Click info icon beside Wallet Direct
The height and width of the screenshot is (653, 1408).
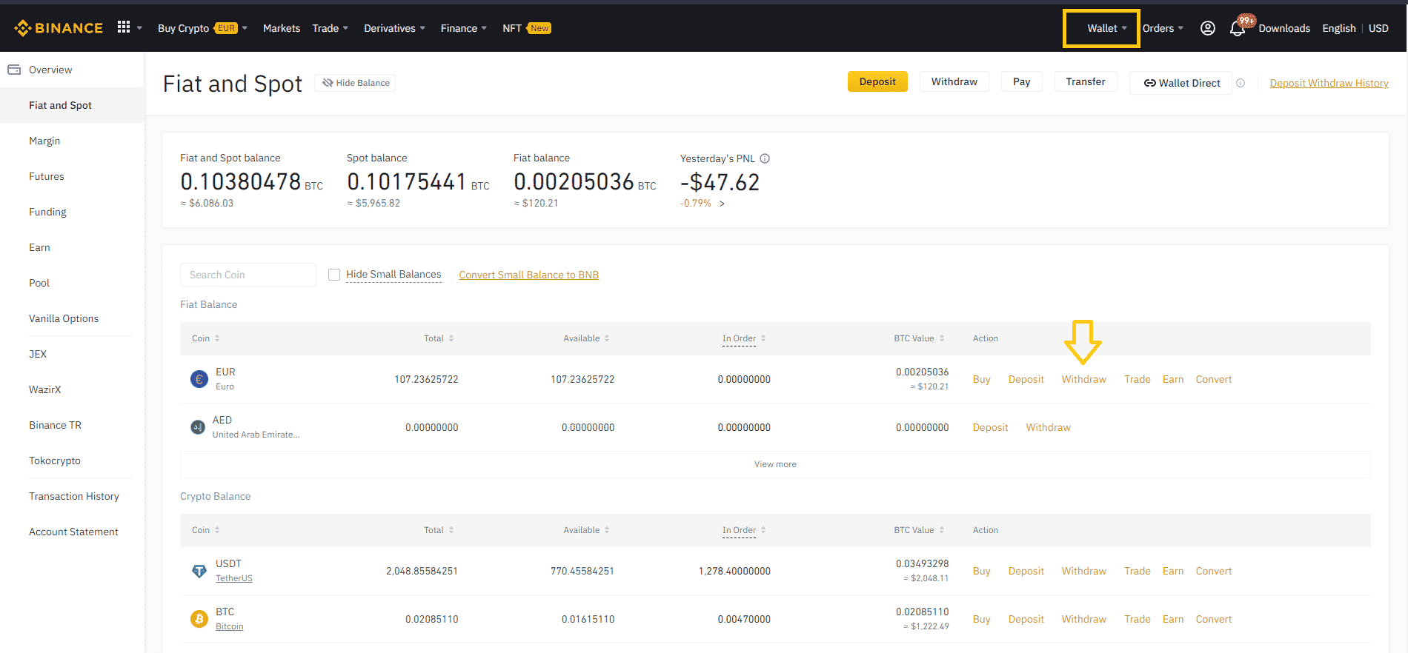(x=1241, y=83)
